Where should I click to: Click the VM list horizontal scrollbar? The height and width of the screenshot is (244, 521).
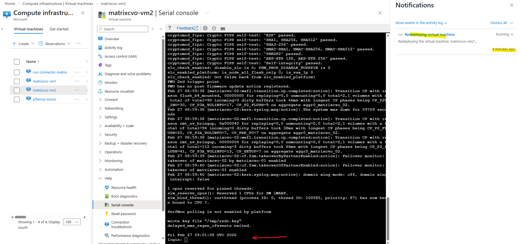point(20,217)
